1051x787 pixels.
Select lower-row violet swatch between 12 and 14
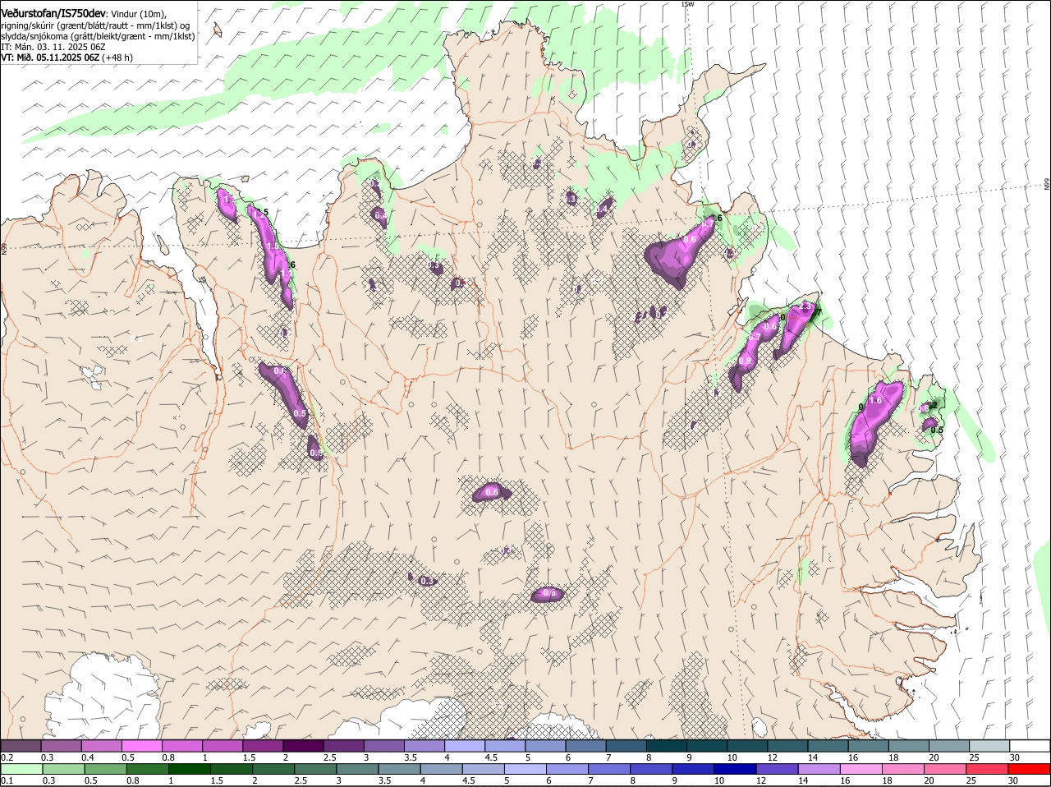coord(778,769)
